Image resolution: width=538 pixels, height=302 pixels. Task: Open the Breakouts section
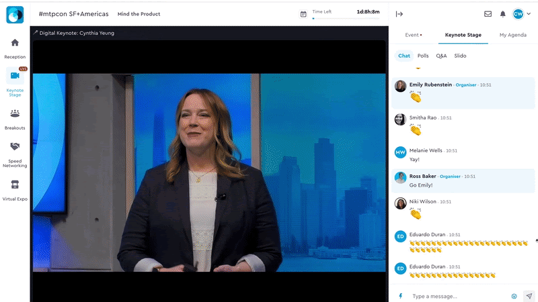click(15, 117)
